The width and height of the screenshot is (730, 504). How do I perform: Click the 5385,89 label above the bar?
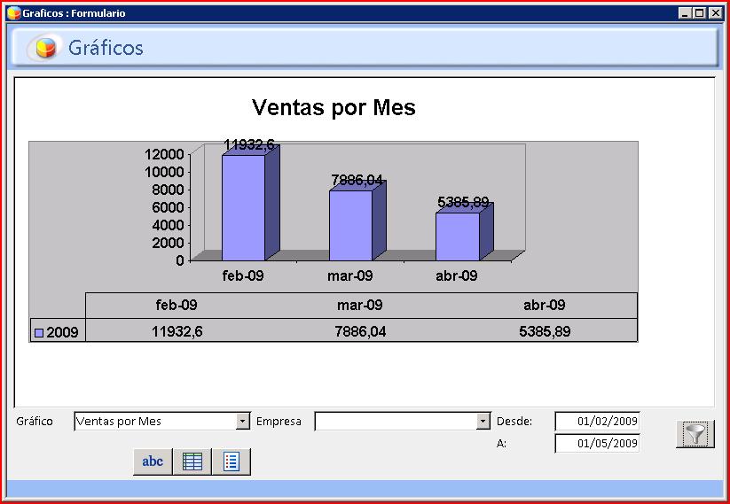click(463, 202)
